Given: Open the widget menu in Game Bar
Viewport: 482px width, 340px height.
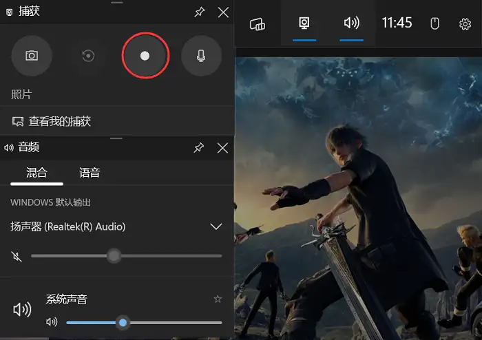Looking at the screenshot, I should [258, 23].
